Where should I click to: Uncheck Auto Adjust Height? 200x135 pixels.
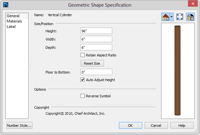tap(82, 80)
